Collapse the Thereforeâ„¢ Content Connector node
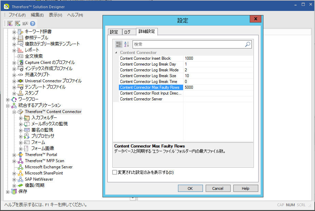 coord(14,112)
